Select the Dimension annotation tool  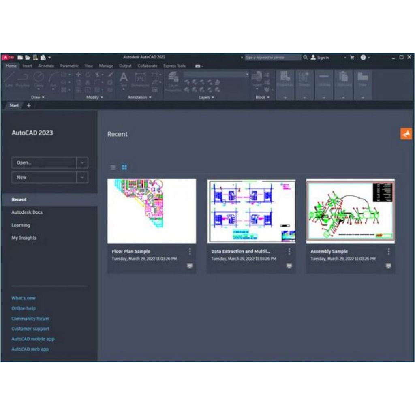pyautogui.click(x=140, y=80)
